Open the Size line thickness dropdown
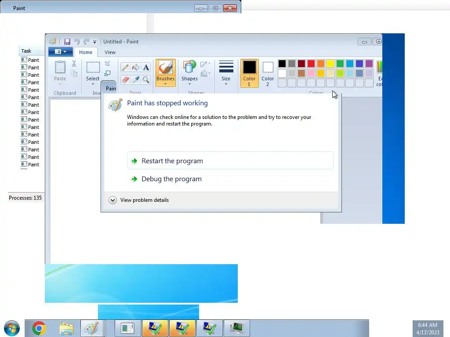This screenshot has height=337, width=450. 226,73
